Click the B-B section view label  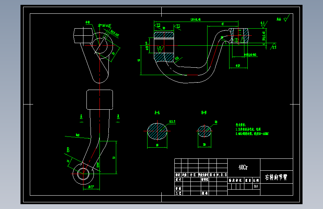(204, 113)
